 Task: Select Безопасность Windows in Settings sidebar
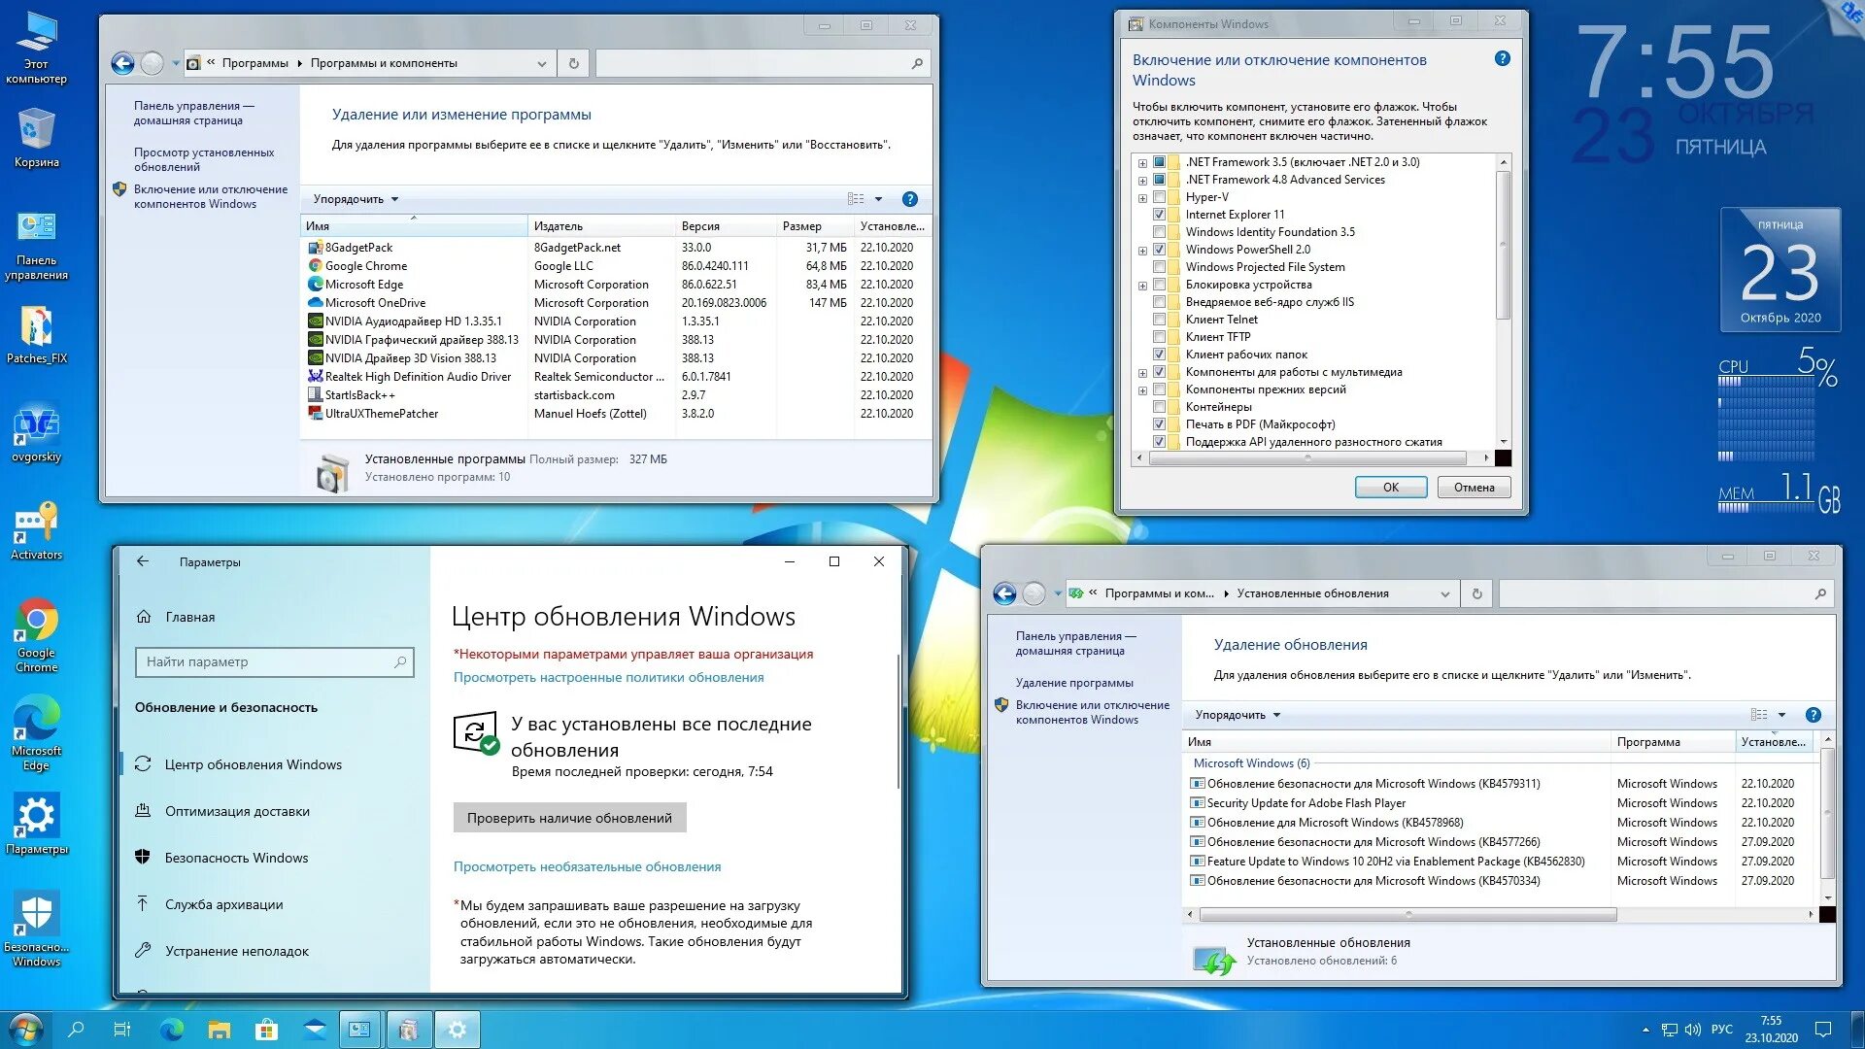[236, 858]
